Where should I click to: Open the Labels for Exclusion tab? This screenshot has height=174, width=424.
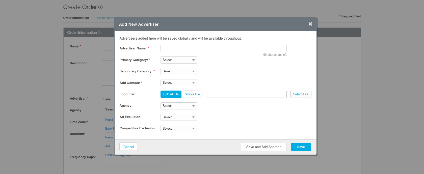(x=105, y=18)
